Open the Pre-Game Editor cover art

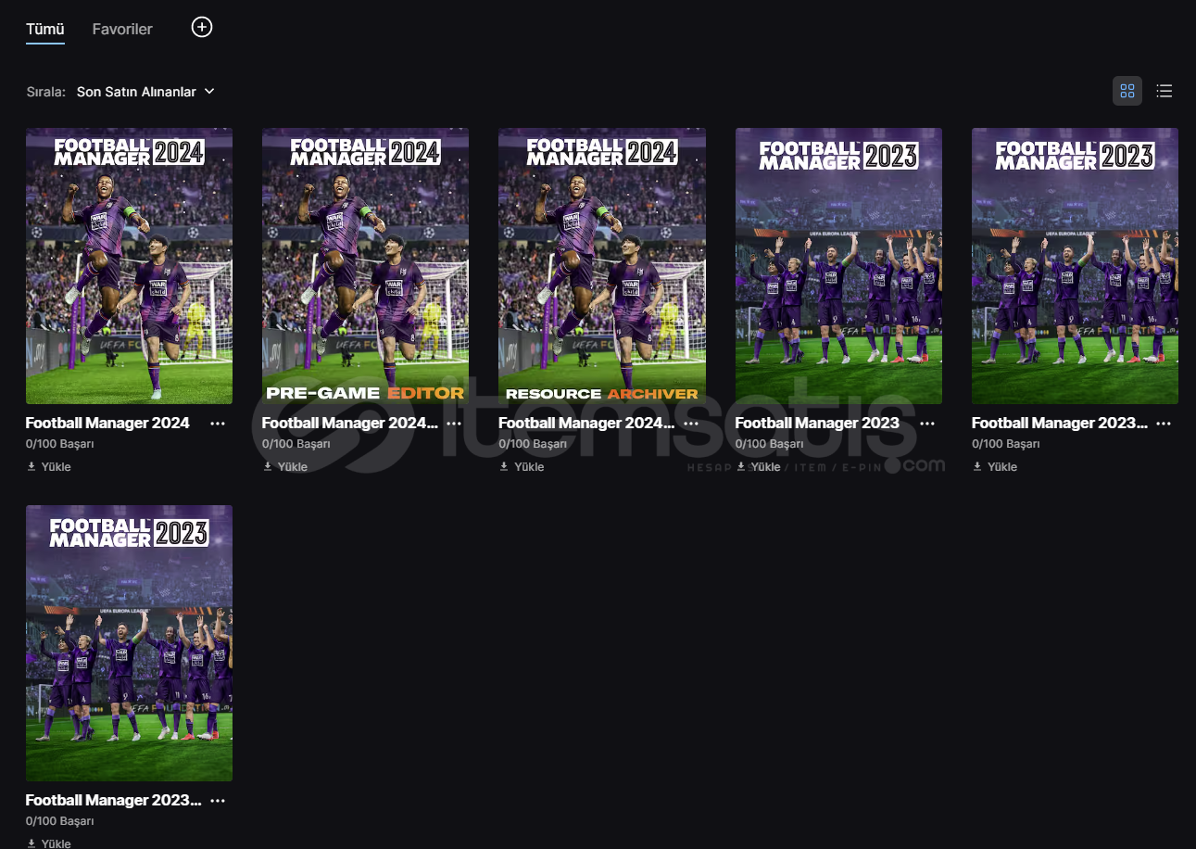365,266
